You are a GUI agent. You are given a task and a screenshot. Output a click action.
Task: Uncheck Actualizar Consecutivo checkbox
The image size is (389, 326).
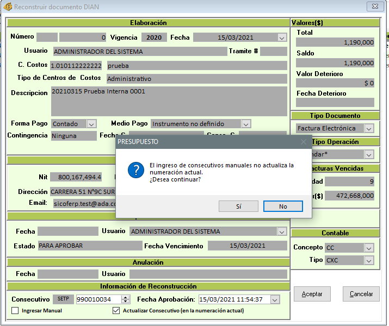[116, 311]
